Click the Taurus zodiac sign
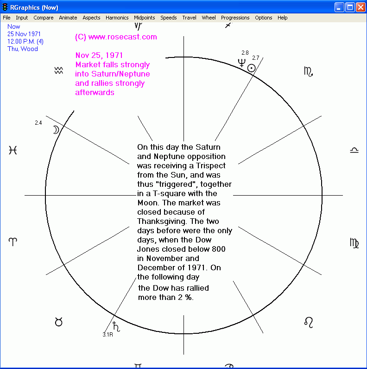Viewport: 367px width, 369px height. tap(58, 322)
